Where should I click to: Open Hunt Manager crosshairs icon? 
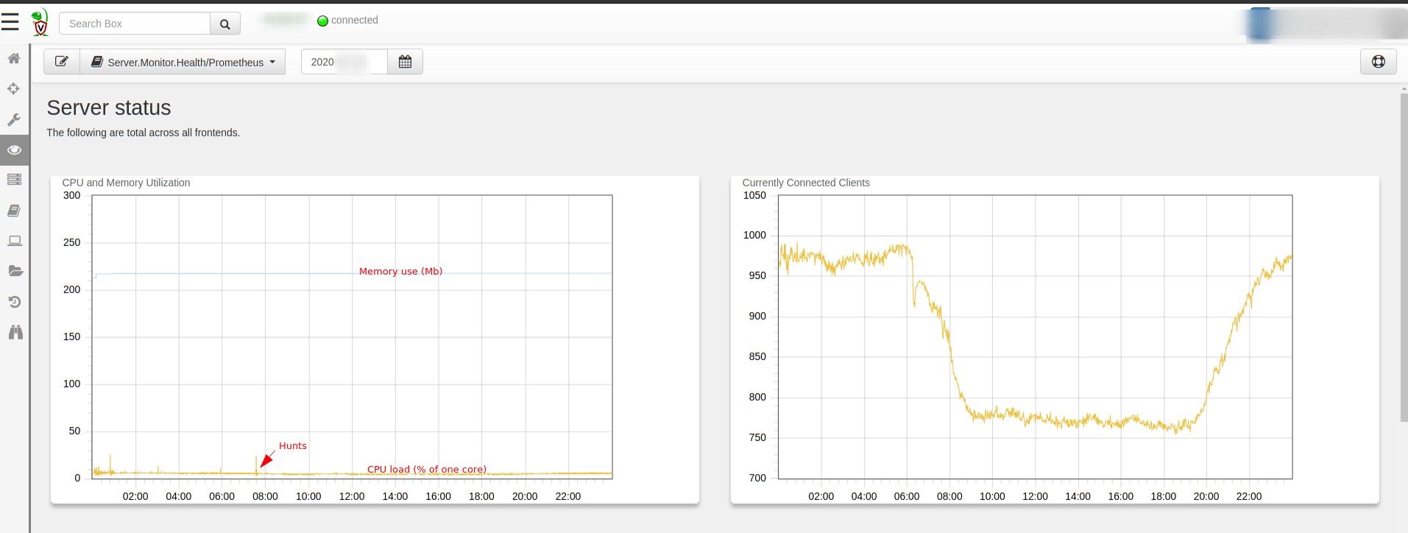pyautogui.click(x=14, y=89)
